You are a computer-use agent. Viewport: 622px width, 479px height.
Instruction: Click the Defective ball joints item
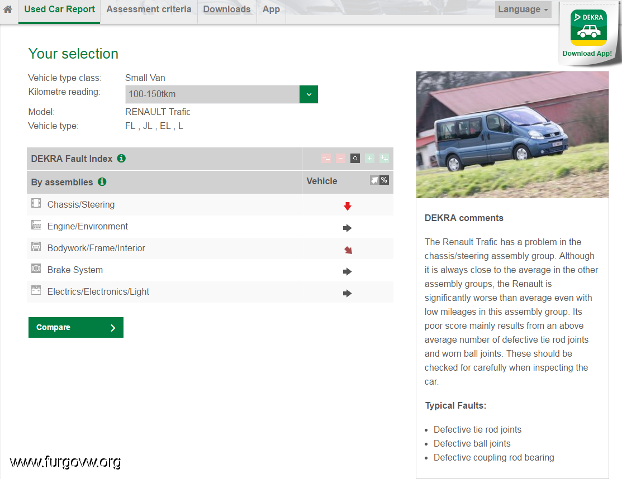tap(472, 443)
